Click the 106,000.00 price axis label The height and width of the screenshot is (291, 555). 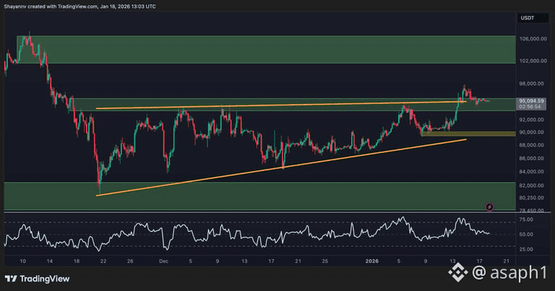coord(533,39)
